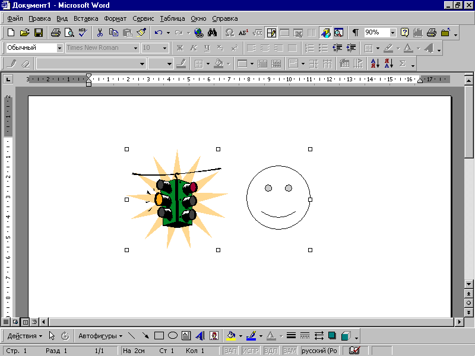Screen dimensions: 475x356
Task: Apply yellow fill color bucket
Action: pos(231,335)
